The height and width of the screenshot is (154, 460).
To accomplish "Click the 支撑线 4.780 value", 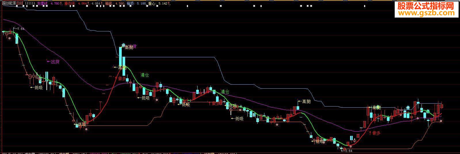I will coord(49,3).
